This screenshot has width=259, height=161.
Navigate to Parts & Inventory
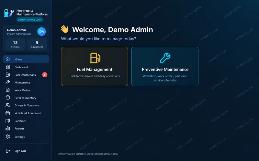[x=26, y=98]
